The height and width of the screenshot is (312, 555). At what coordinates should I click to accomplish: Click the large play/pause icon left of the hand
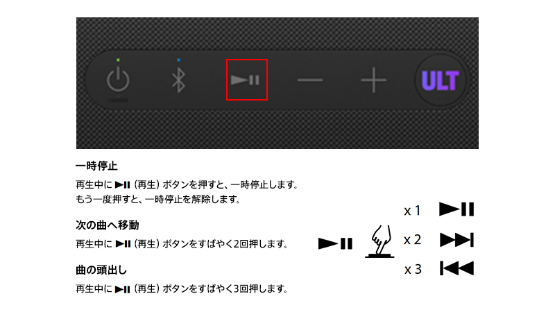click(x=335, y=243)
